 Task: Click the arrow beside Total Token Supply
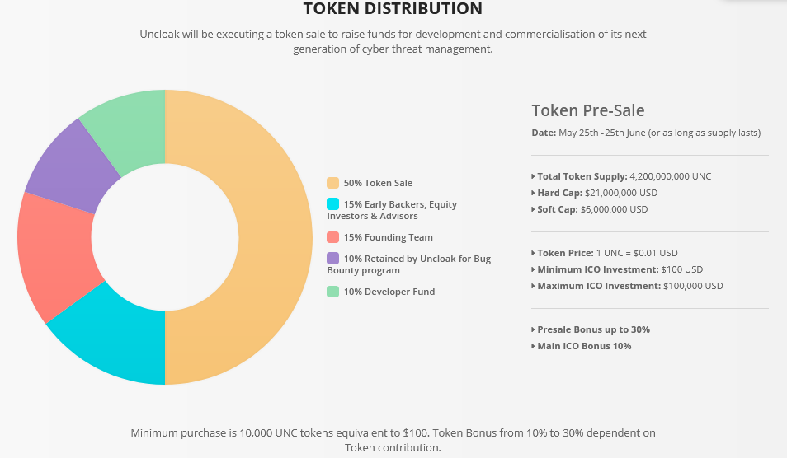pyautogui.click(x=533, y=177)
